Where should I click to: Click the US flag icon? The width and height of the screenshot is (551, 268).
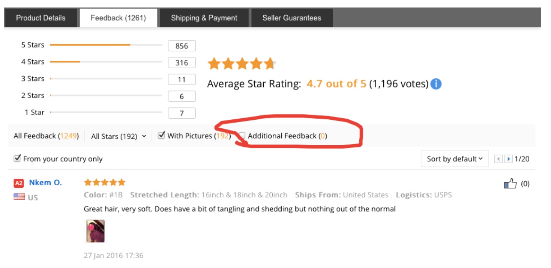[19, 197]
